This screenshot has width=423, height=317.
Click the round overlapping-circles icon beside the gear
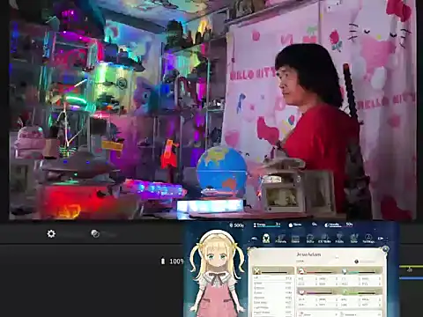(x=95, y=233)
